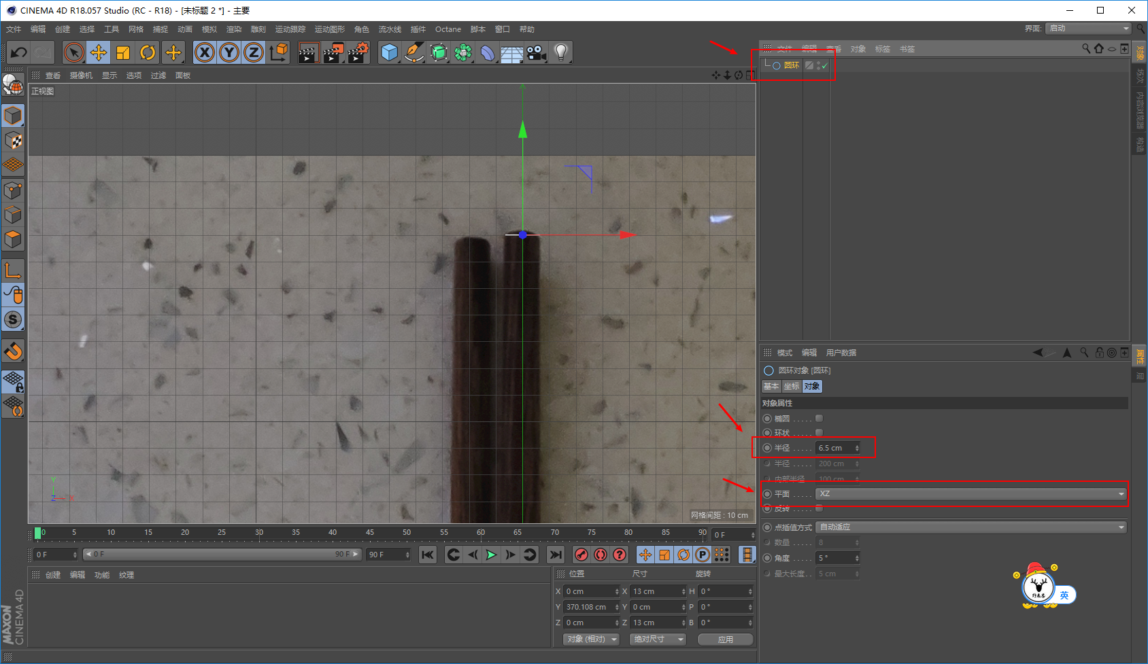Viewport: 1148px width, 664px height.
Task: Click the 半径 6.5 cm input field
Action: point(834,449)
